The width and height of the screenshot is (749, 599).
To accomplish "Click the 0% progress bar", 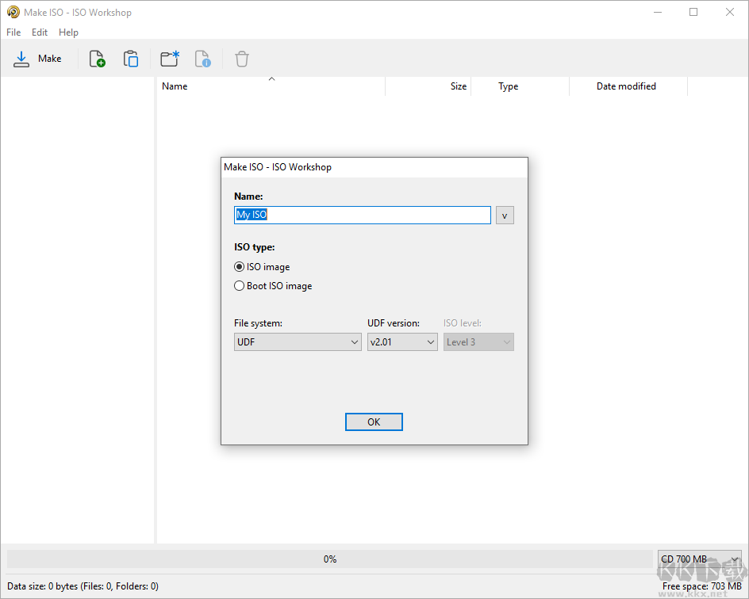I will (330, 559).
